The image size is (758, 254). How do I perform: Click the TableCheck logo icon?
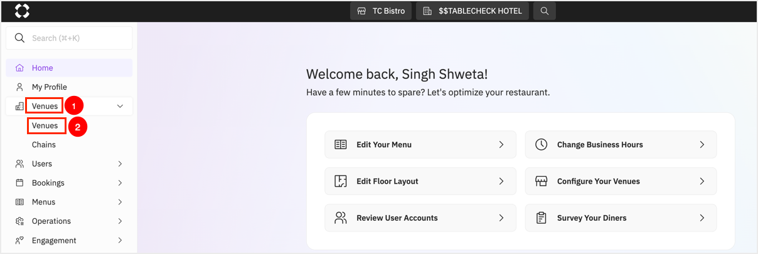22,11
